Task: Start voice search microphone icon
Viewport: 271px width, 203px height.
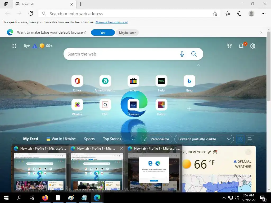Action: pos(182,54)
